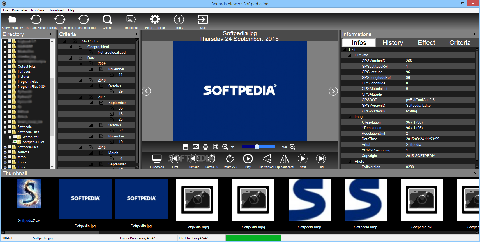Rotate the picture 90 degrees
Screen dimensions: 480x242
[x=211, y=159]
